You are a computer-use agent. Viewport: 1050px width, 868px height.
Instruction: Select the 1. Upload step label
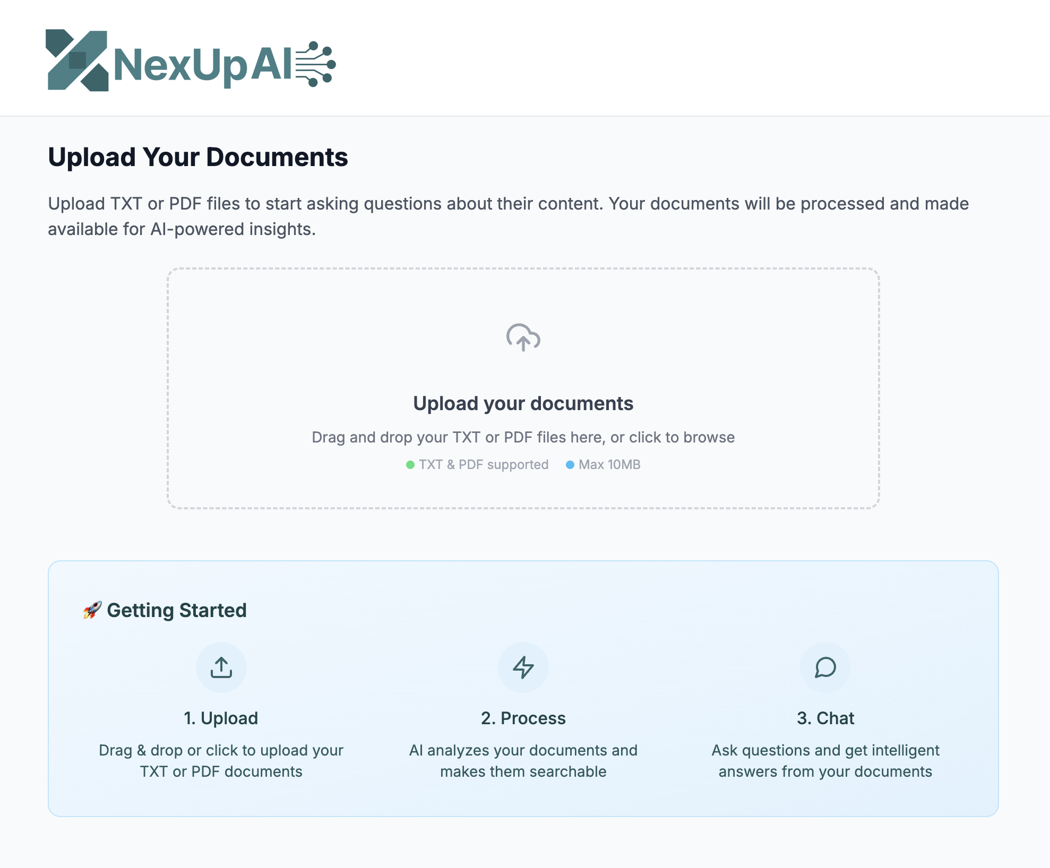coord(220,718)
